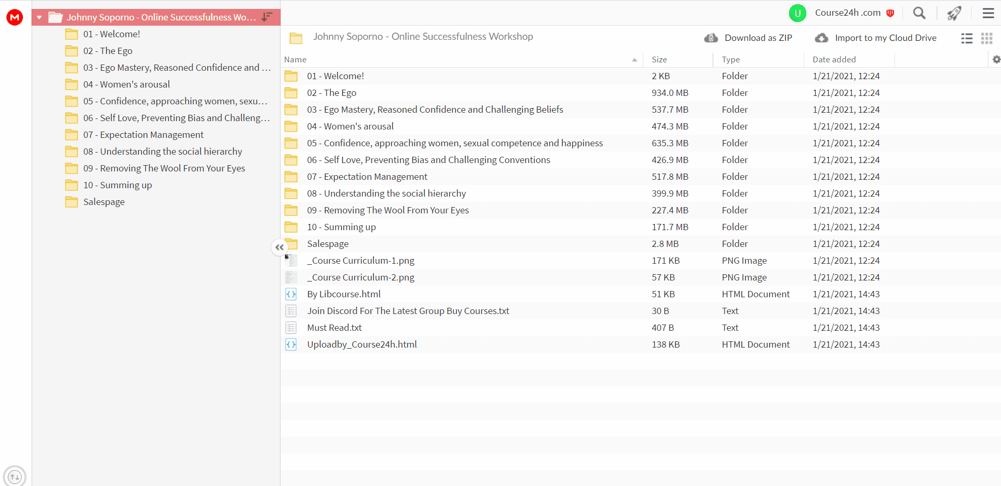
Task: Sort files by Name column
Action: coord(295,60)
